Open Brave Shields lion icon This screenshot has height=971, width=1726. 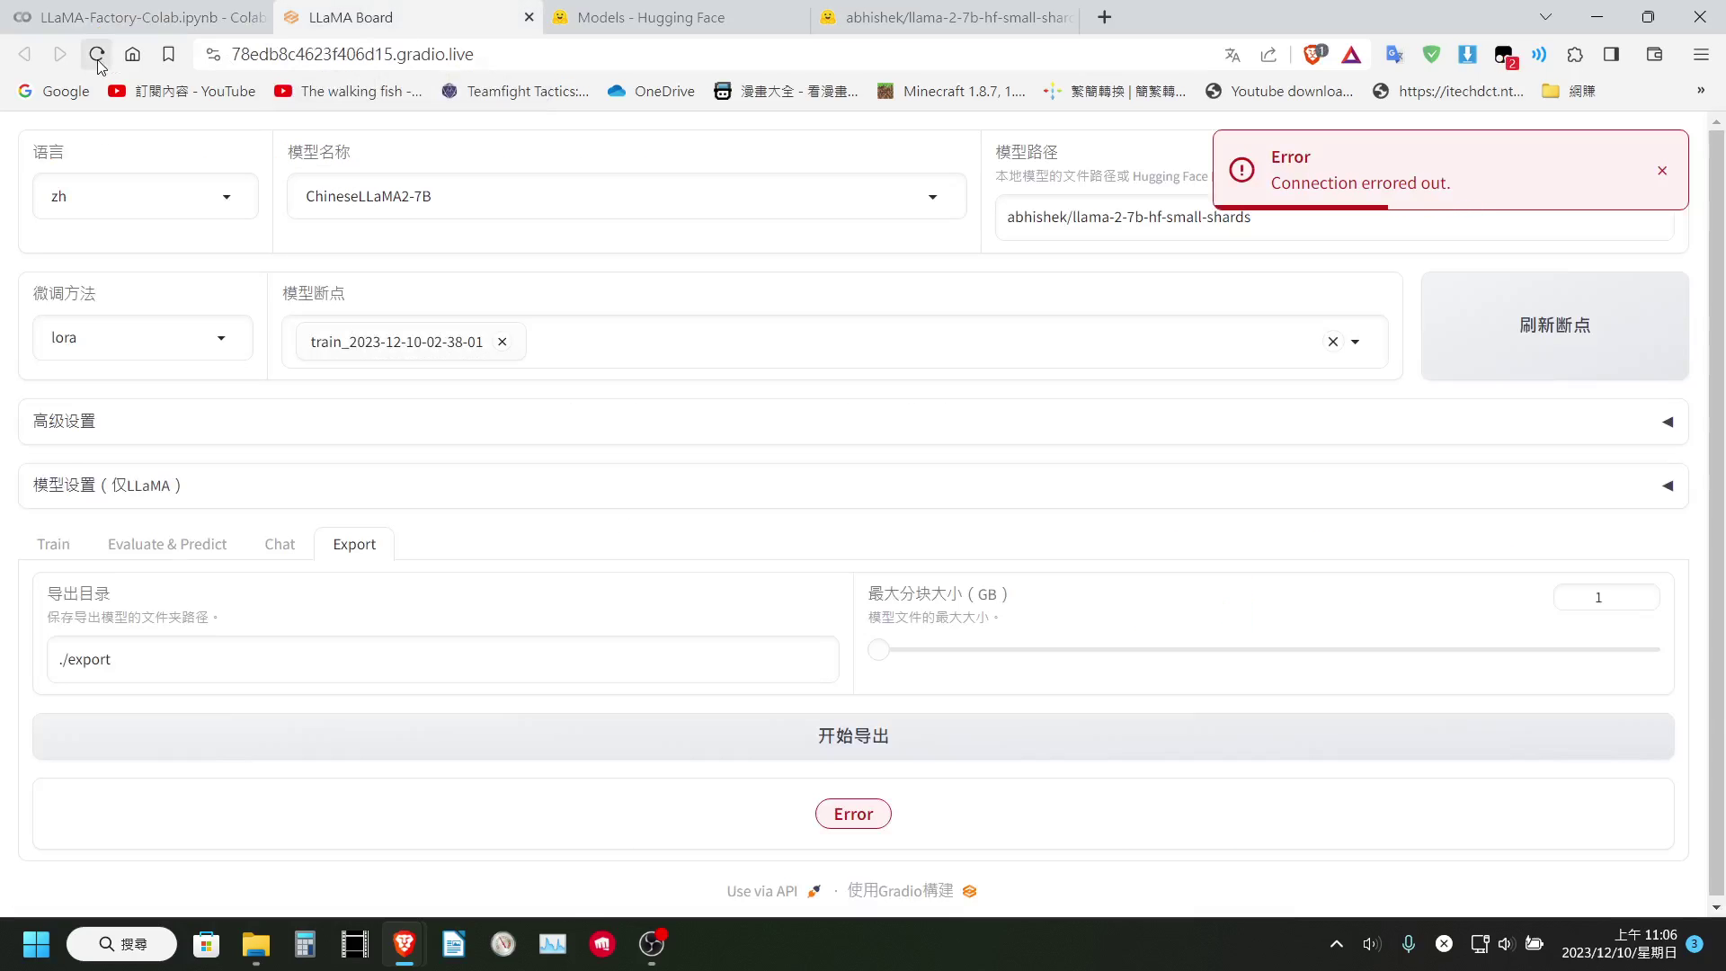coord(1314,55)
